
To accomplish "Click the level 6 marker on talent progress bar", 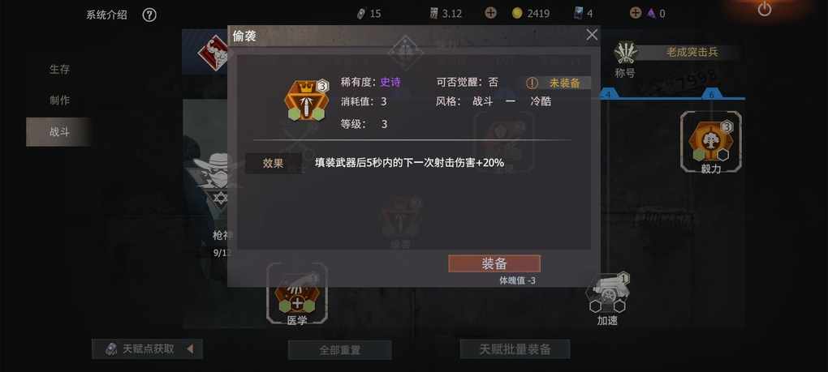I will pyautogui.click(x=711, y=94).
